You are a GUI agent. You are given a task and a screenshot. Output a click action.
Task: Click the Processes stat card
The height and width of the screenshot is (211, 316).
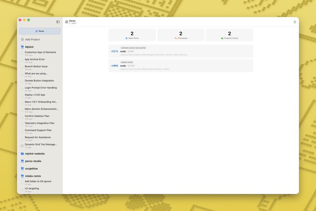[x=181, y=35]
